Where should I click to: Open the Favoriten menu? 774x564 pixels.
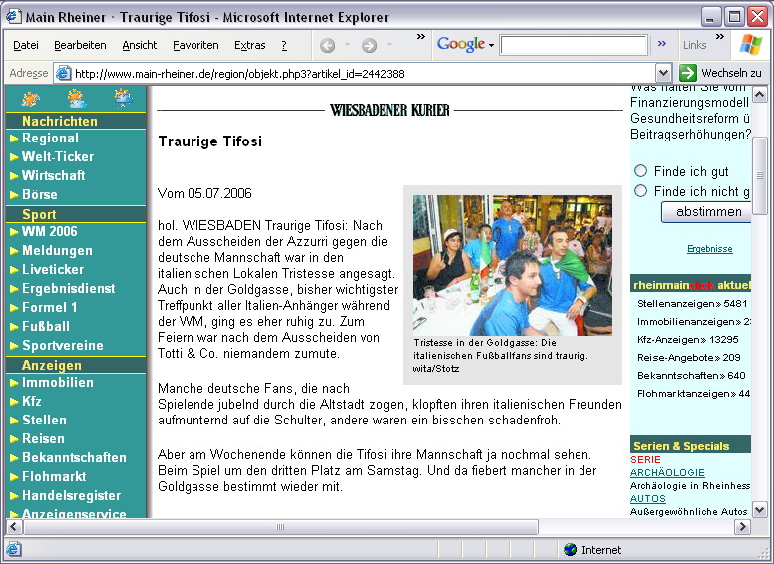pyautogui.click(x=195, y=46)
